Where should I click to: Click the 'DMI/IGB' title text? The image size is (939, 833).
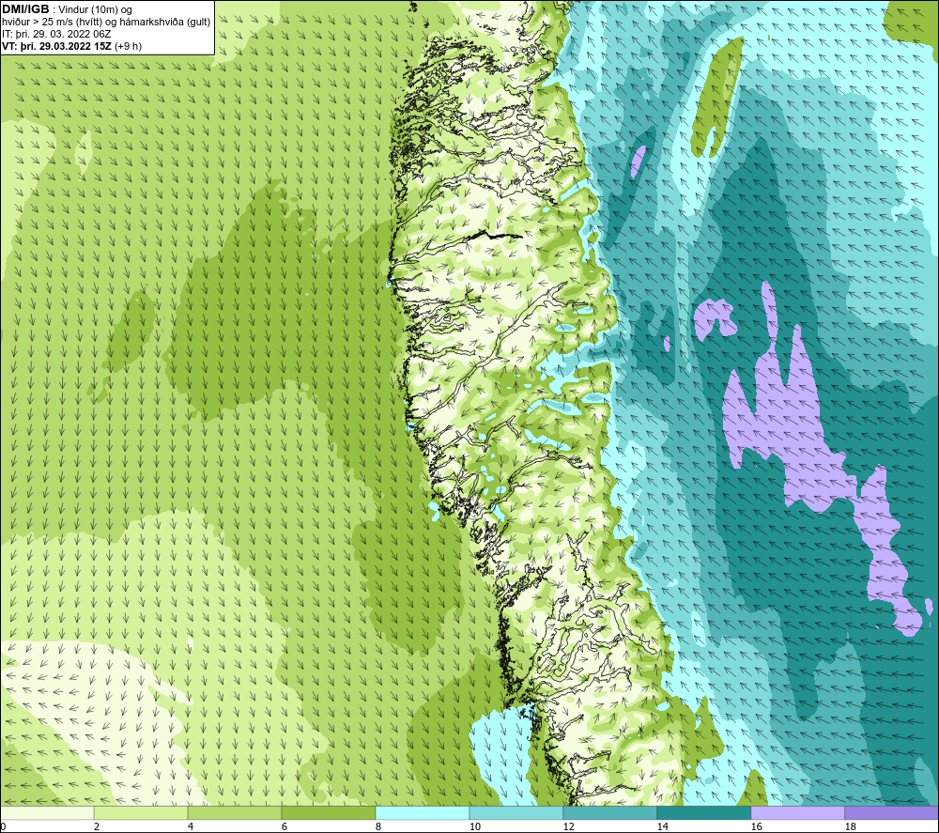tap(25, 9)
